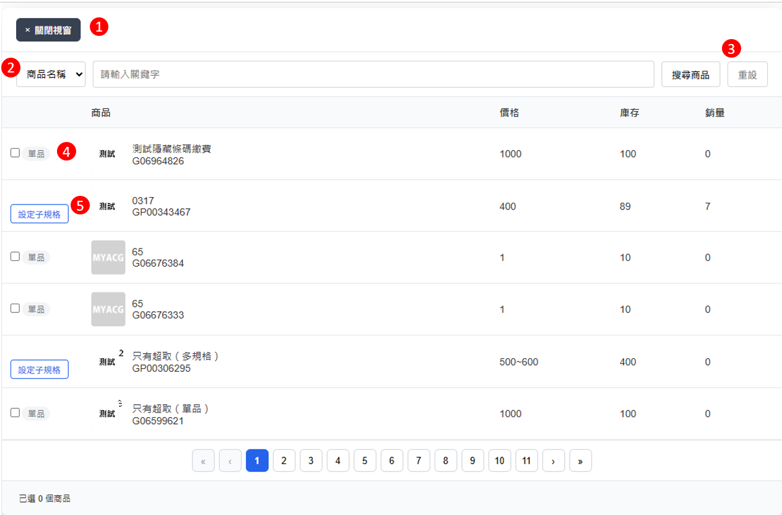Switch to page 11 in pagination
Screen dimensions: 782x515
[526, 461]
